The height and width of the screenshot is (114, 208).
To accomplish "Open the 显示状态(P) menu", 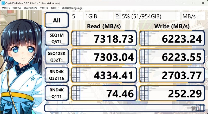I will (30, 8).
